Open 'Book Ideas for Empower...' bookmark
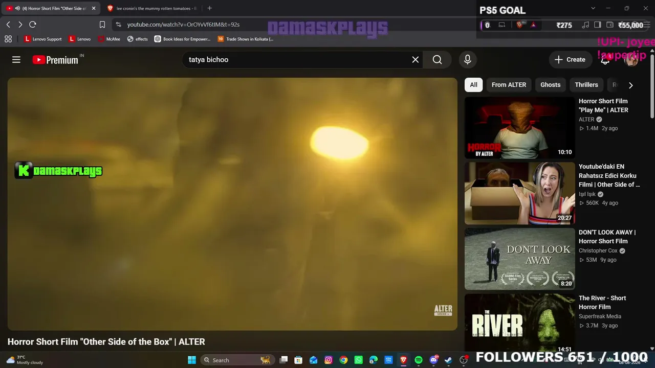The height and width of the screenshot is (368, 655). coord(183,39)
